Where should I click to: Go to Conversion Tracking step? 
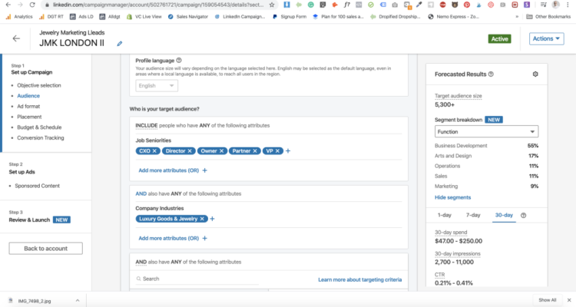(x=41, y=138)
